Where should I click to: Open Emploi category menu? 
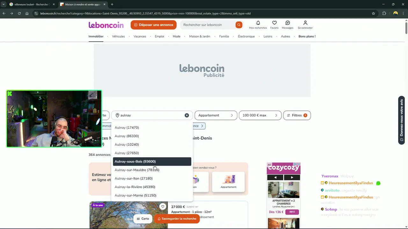159,36
